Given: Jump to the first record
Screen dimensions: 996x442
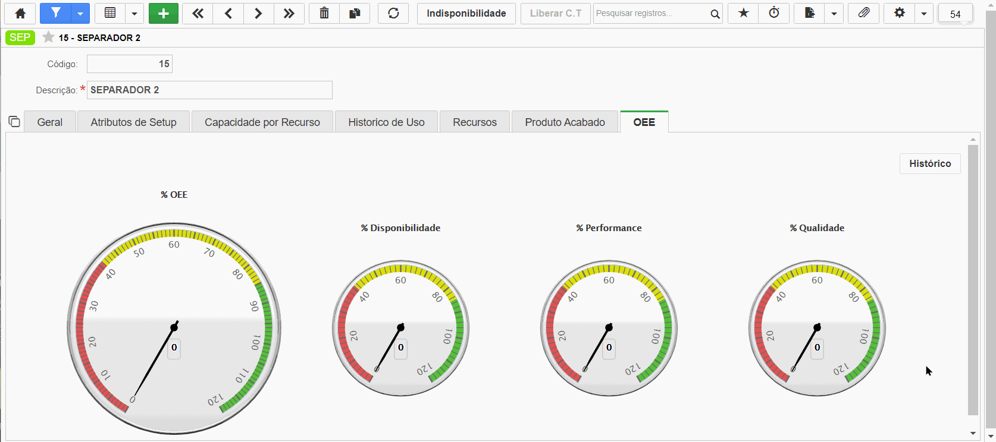Looking at the screenshot, I should tap(198, 13).
